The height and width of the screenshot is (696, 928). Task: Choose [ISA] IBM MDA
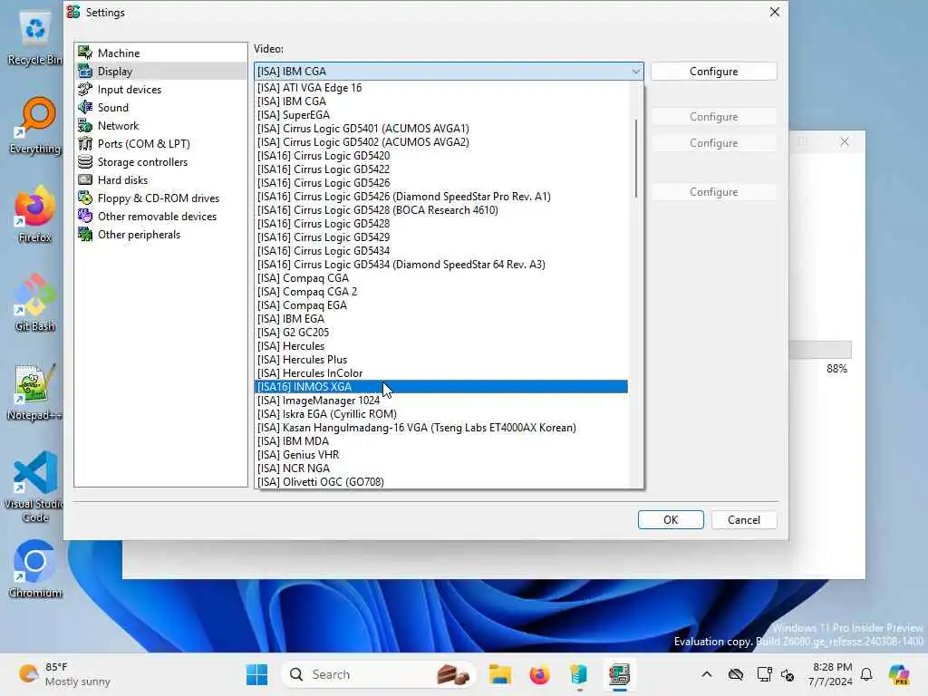[x=441, y=441]
